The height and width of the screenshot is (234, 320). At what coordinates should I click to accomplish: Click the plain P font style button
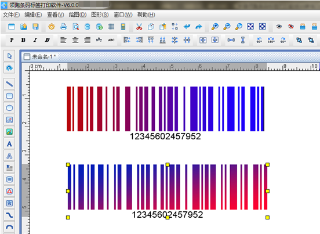click(x=12, y=40)
